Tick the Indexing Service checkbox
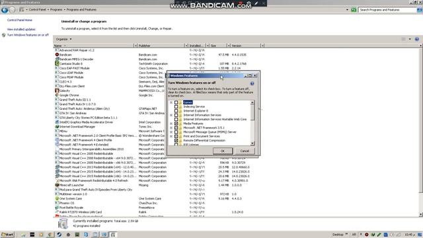The image size is (423, 238). click(x=176, y=106)
